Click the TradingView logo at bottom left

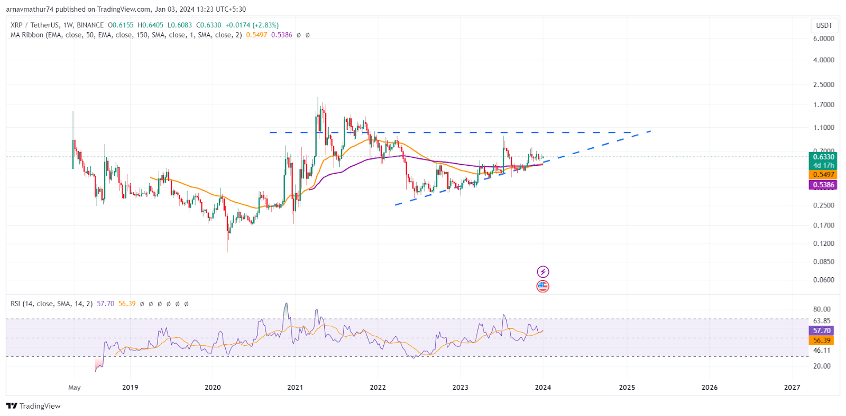[x=33, y=406]
